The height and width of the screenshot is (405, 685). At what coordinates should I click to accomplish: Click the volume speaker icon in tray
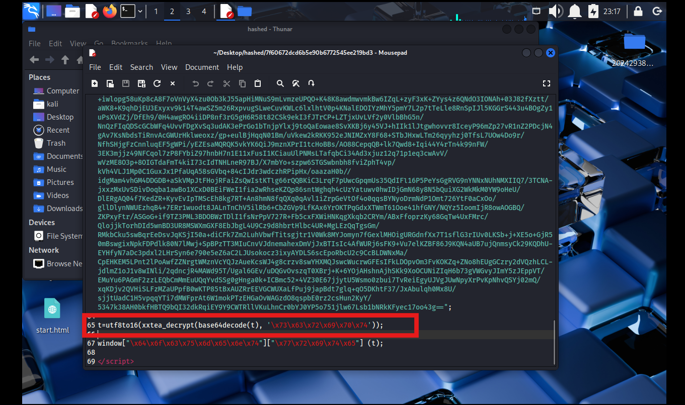(x=555, y=11)
